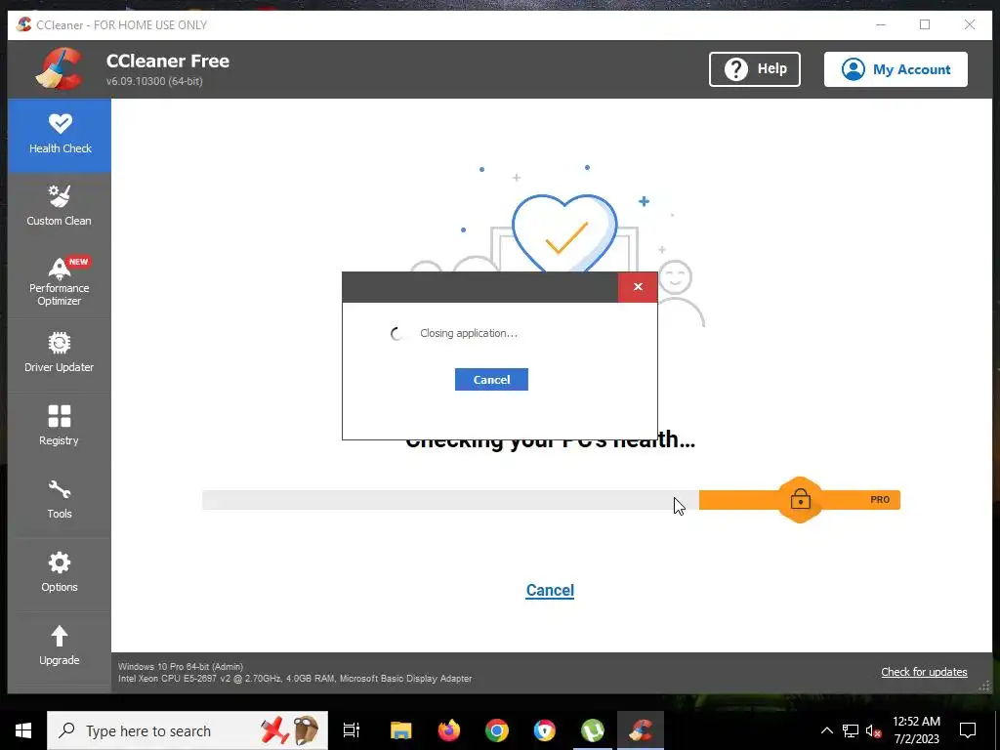Click the PRO lock icon
Image resolution: width=1000 pixels, height=750 pixels.
pyautogui.click(x=801, y=499)
